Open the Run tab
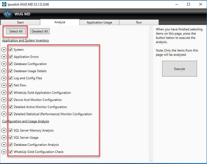207x164 pixels. 139,22
